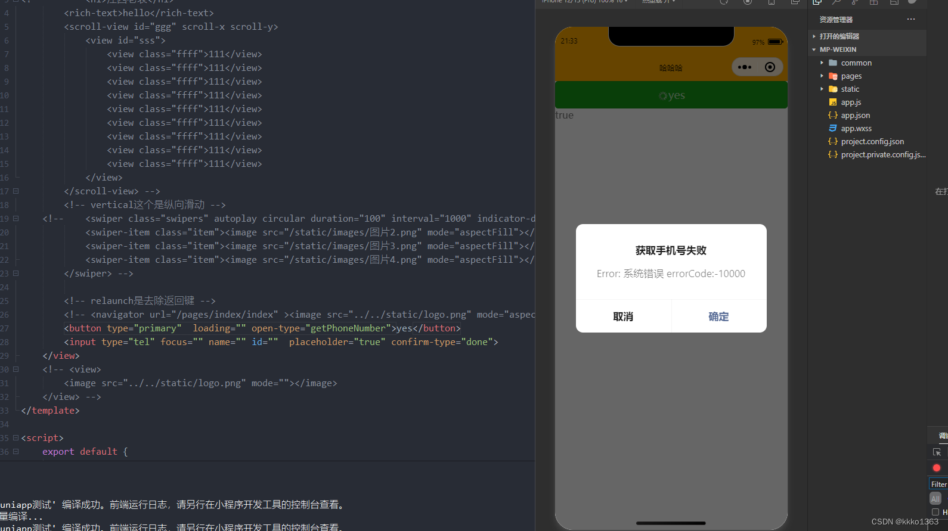Collapse code fold at line 30
Viewport: 948px width, 531px height.
click(16, 369)
